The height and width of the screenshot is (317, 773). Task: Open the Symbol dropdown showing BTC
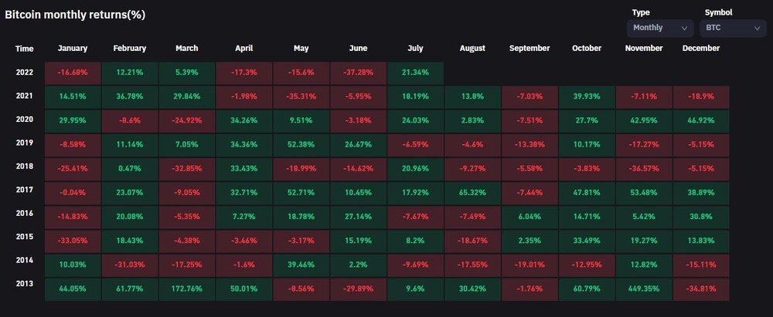point(733,28)
